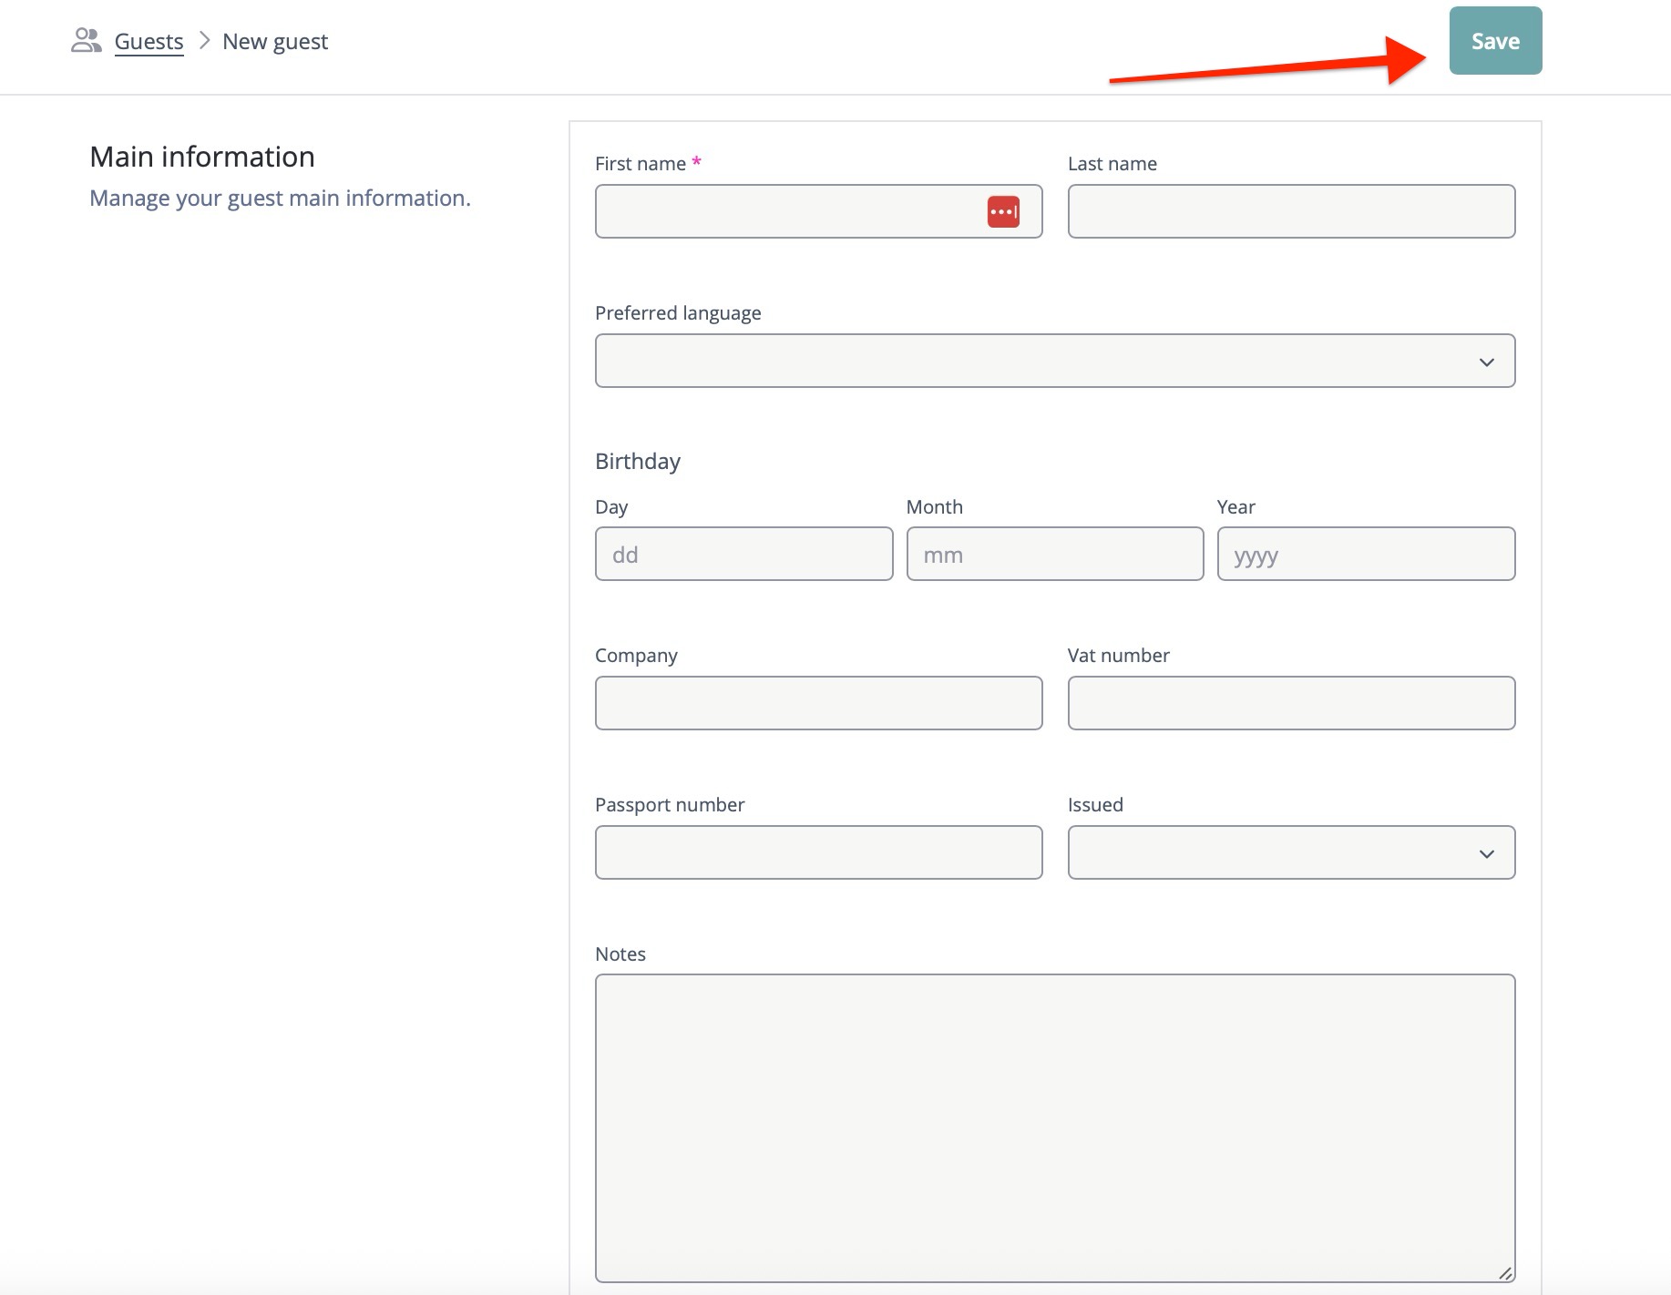The image size is (1671, 1295).
Task: Focus the First name field
Action: click(788, 212)
